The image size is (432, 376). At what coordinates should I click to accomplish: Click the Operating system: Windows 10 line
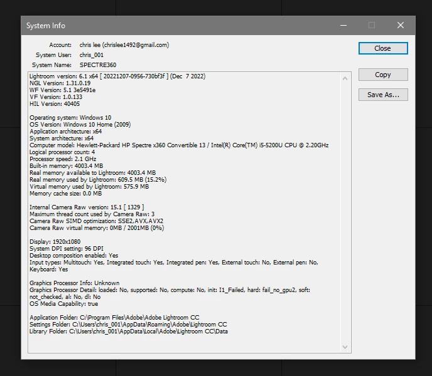coord(70,117)
